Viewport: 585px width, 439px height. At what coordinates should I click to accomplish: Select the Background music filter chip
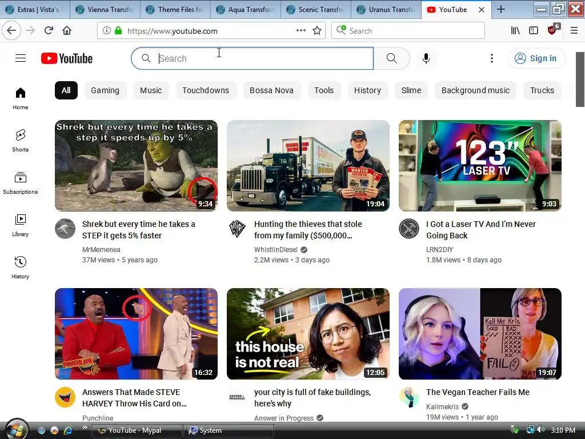point(475,90)
